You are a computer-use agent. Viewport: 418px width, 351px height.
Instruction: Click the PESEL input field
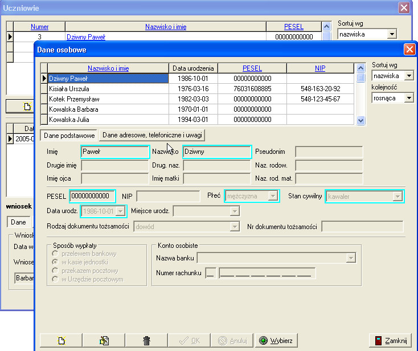[x=92, y=196]
